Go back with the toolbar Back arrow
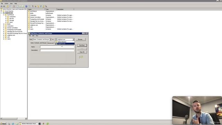Screen dimensions: 222x125 (1, 6)
